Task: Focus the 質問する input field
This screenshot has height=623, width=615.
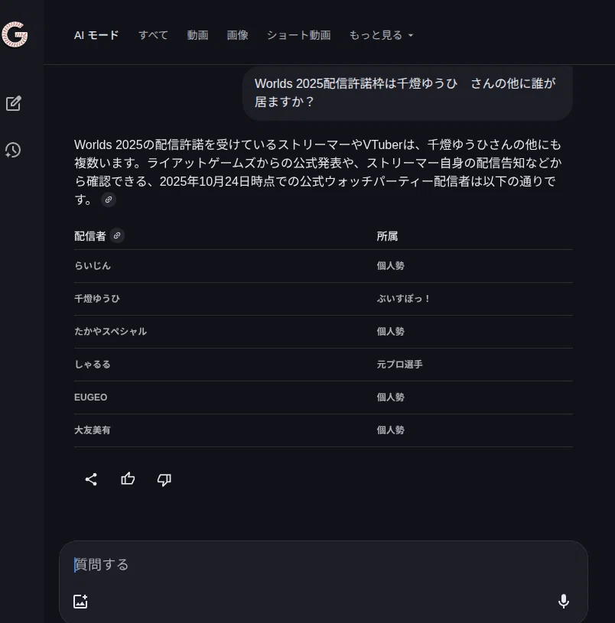Action: tap(324, 565)
